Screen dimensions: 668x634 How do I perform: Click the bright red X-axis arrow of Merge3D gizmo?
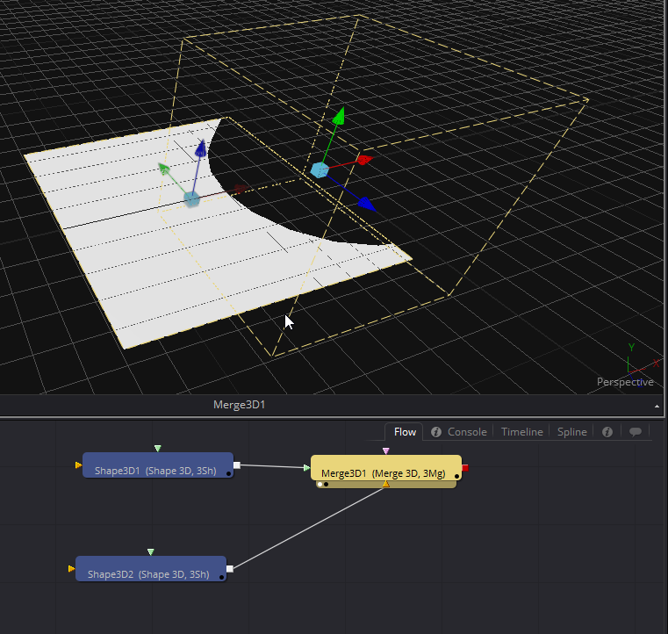[x=364, y=160]
